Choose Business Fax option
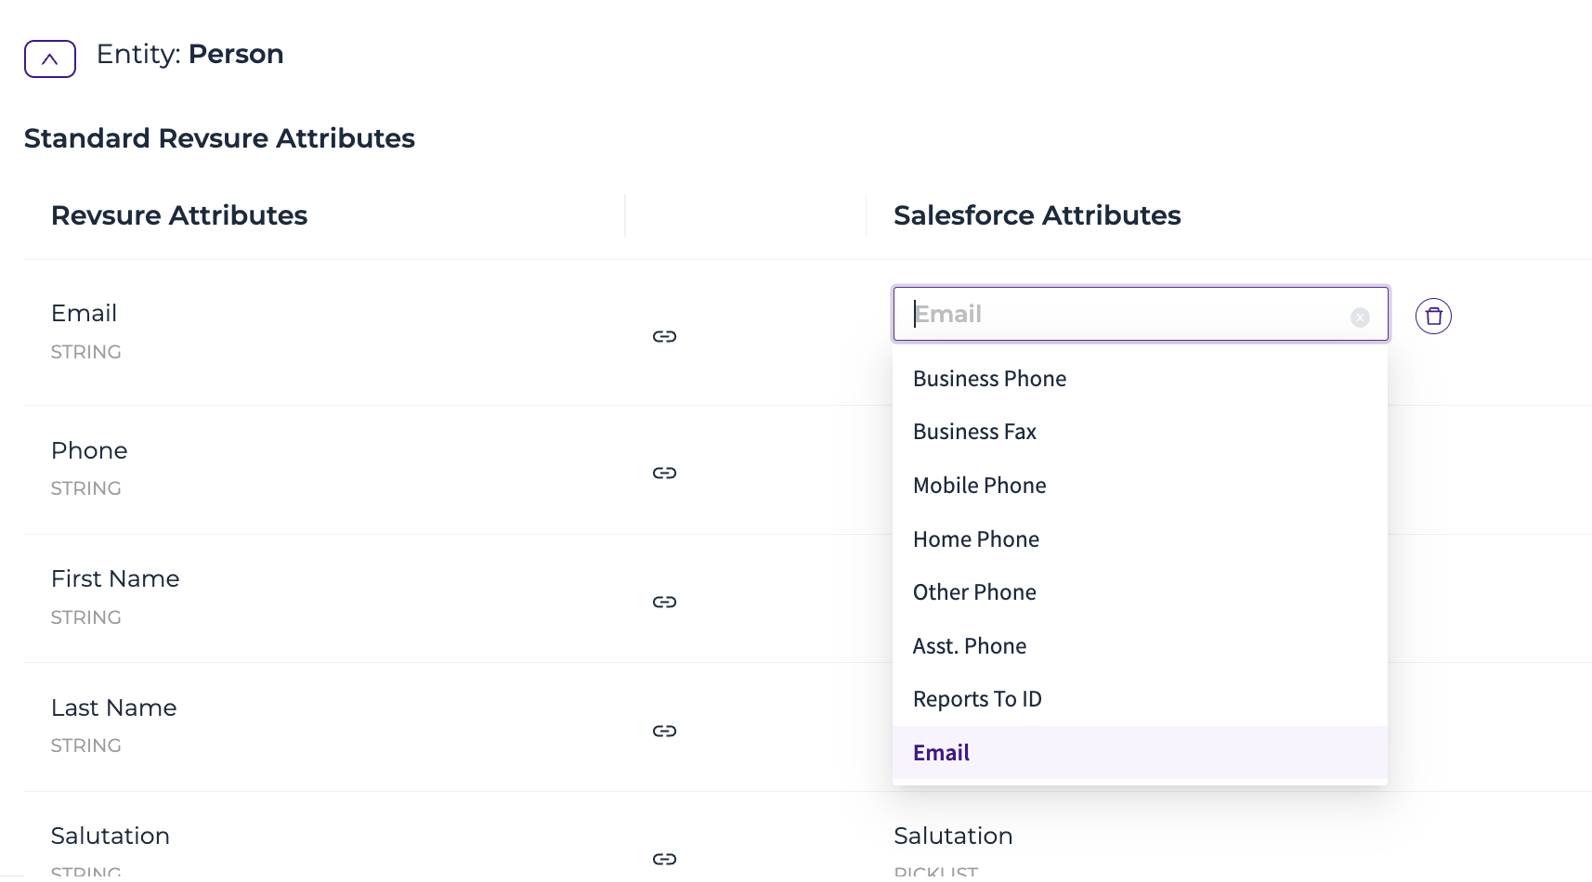The image size is (1592, 882). pos(1140,432)
